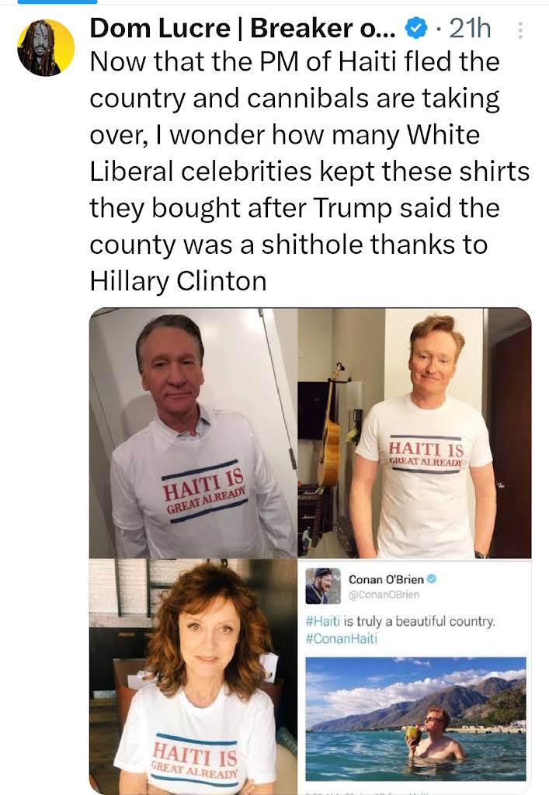
Task: Open photo of red-haired man in white T-shirt
Action: tap(415, 432)
